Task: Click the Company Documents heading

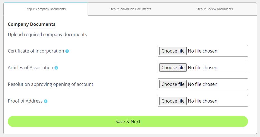Action: pyautogui.click(x=32, y=24)
